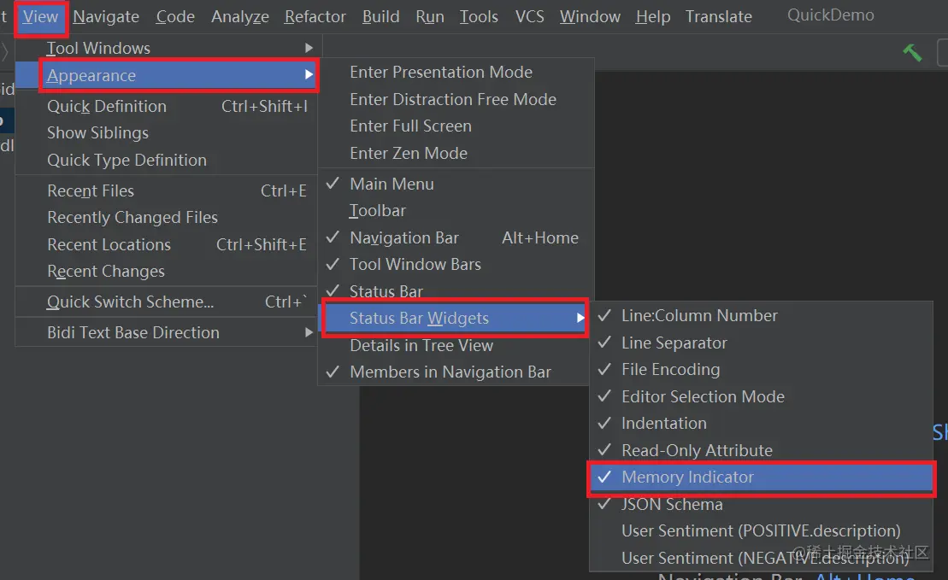The image size is (948, 580).
Task: Click Recent Files entry
Action: click(91, 190)
